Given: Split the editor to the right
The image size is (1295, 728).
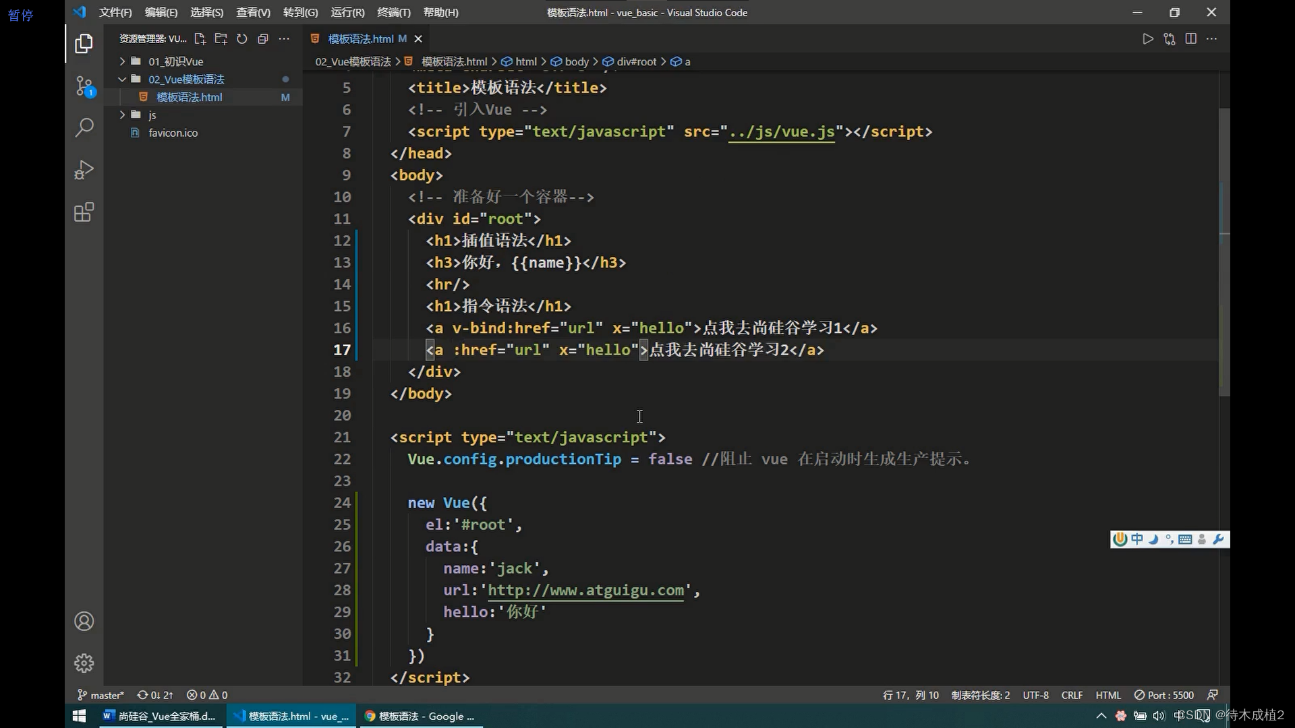Looking at the screenshot, I should tap(1190, 39).
